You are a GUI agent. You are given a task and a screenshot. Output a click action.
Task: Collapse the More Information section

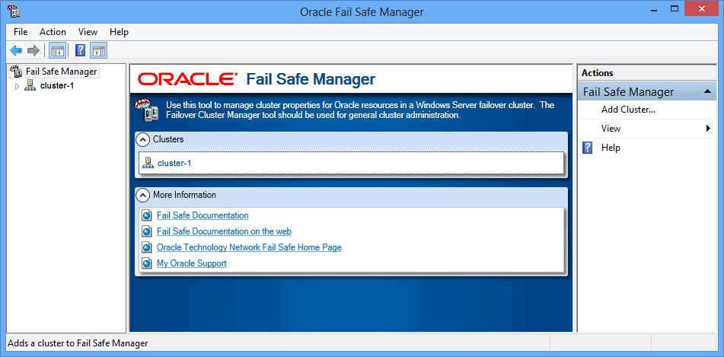tap(144, 196)
